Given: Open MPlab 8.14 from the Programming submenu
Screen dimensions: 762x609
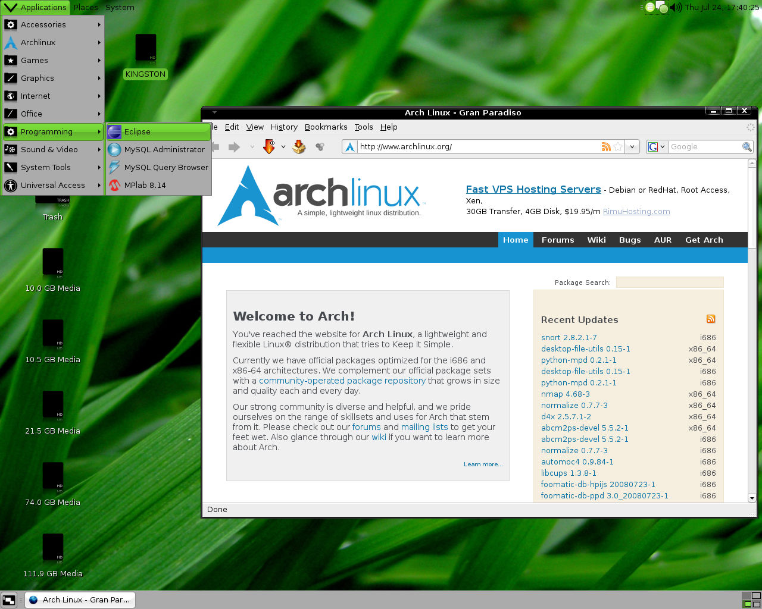Looking at the screenshot, I should pos(158,185).
